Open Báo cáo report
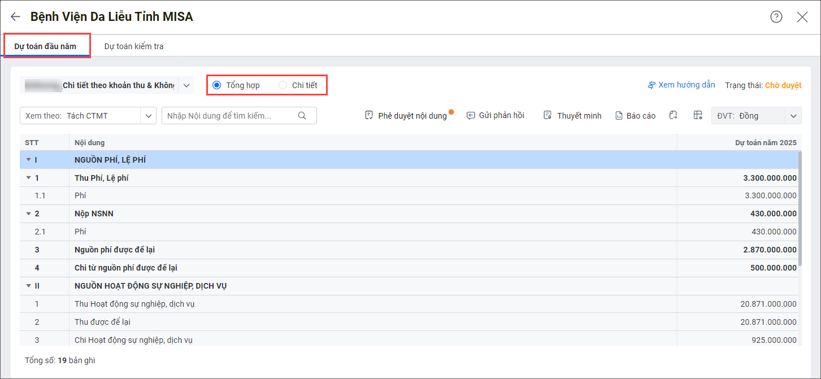Screen dimensions: 821x379 [636, 116]
